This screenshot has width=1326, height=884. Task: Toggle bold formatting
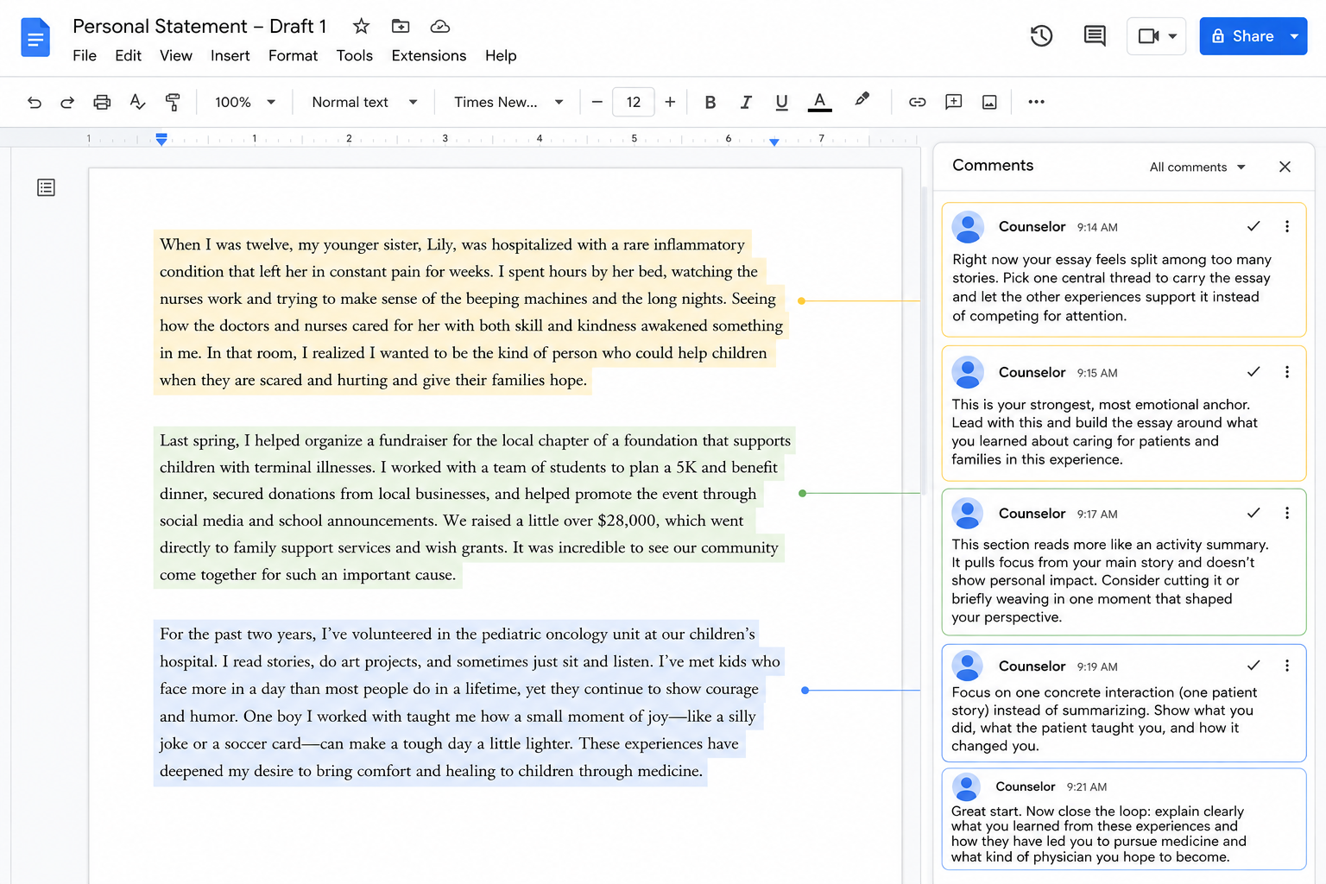(x=710, y=102)
